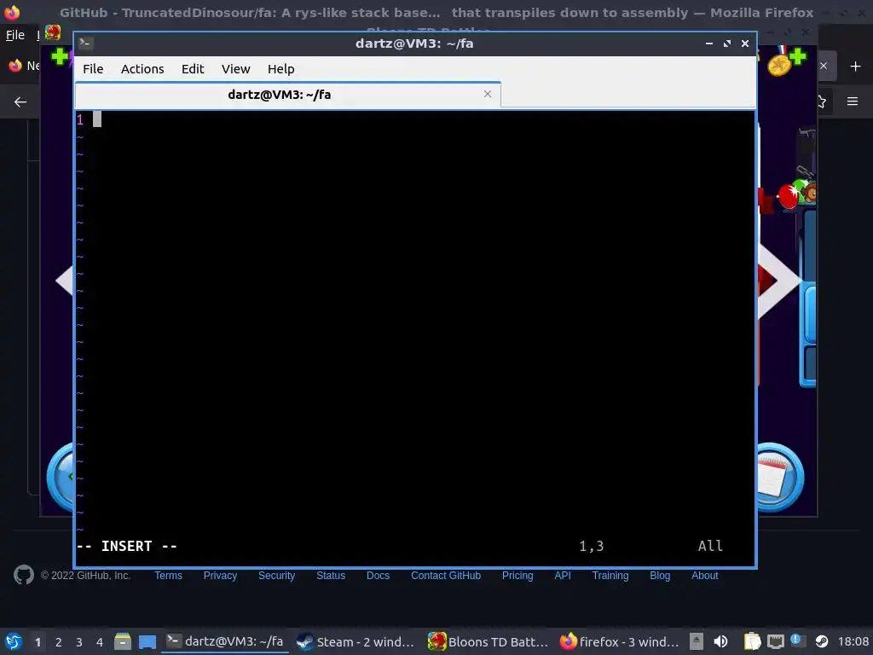Select the Bloons TD Battles taskbar entry
Image resolution: width=873 pixels, height=655 pixels.
pos(488,641)
